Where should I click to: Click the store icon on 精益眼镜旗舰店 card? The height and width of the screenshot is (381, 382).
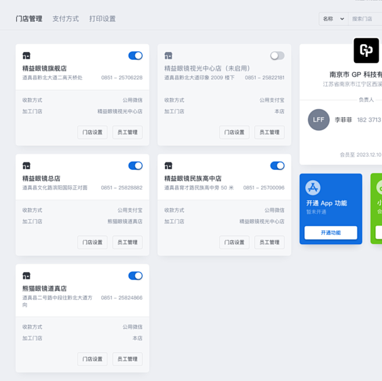[x=26, y=56]
